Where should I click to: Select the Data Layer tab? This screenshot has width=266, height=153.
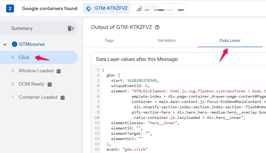coord(230,40)
